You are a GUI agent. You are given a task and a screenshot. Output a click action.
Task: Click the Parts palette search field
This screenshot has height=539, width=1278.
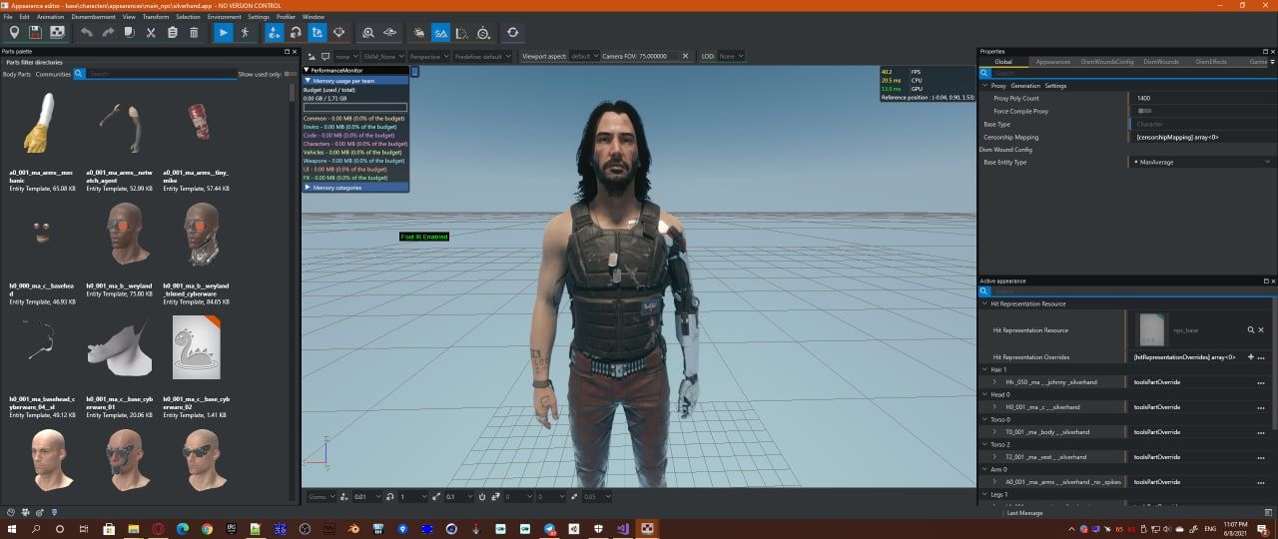pos(161,74)
